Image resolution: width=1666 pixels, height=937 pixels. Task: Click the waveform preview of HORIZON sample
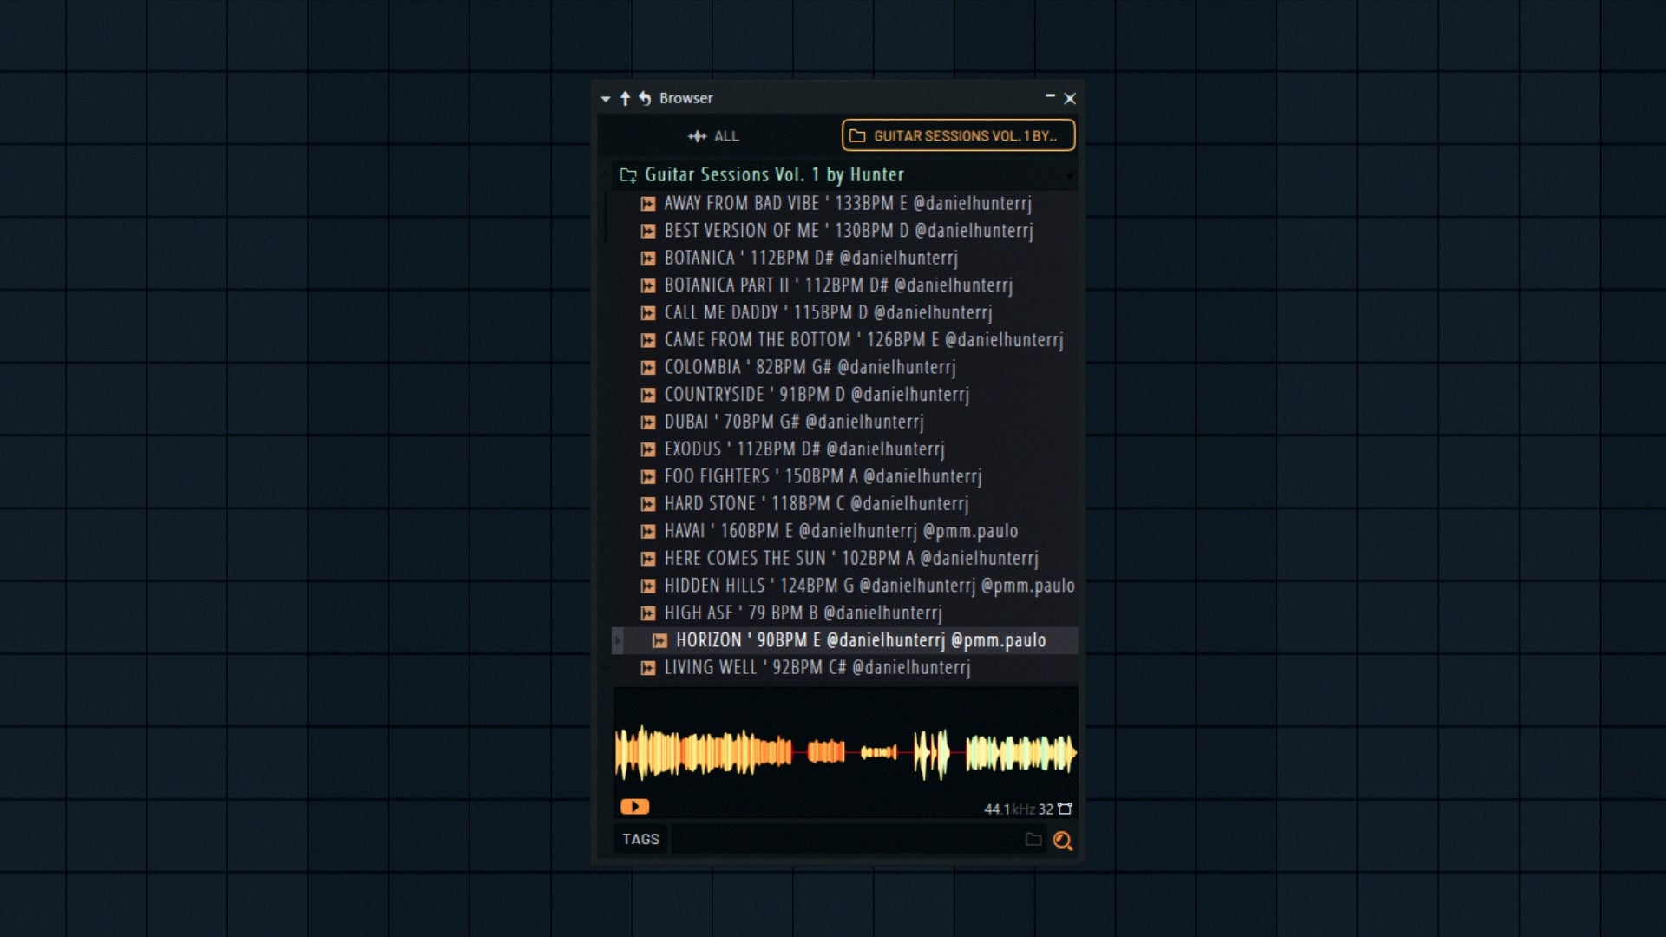(846, 752)
